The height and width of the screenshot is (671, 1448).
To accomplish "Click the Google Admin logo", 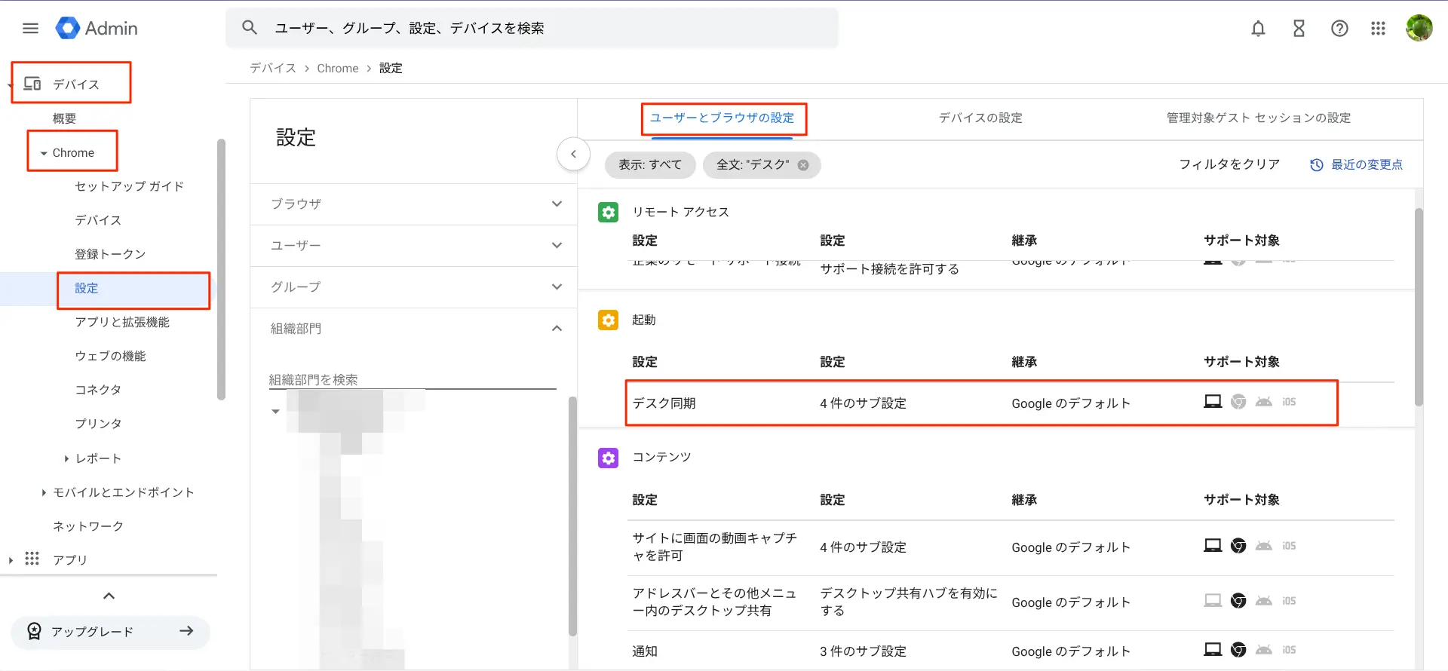I will click(97, 29).
